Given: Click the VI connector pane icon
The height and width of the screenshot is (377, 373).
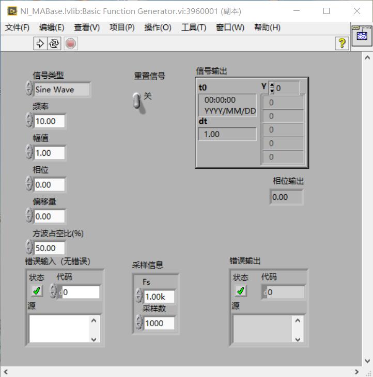Looking at the screenshot, I should (x=362, y=36).
